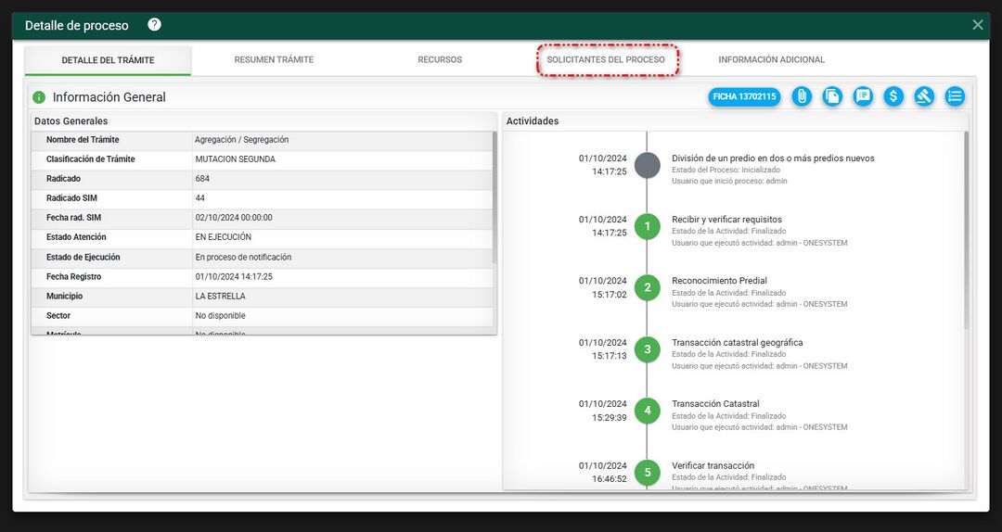The image size is (1002, 532).
Task: Click the green Información General info icon
Action: click(x=39, y=97)
